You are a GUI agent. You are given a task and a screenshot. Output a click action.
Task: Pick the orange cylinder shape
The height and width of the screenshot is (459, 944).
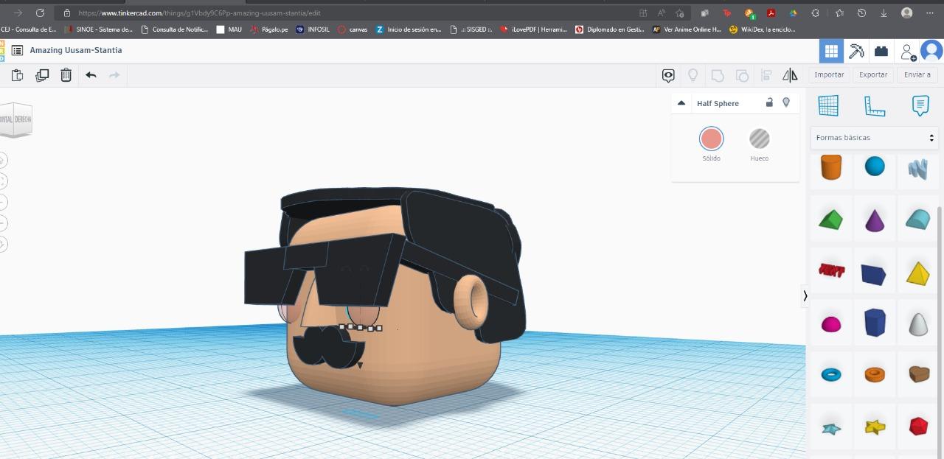tap(831, 167)
